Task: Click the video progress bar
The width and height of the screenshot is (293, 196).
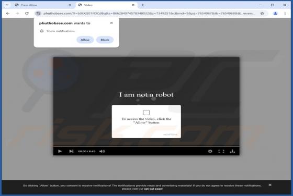Action: [x=146, y=146]
